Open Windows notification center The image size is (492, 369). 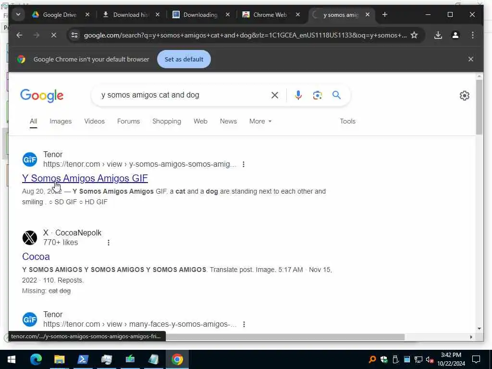coord(476,359)
